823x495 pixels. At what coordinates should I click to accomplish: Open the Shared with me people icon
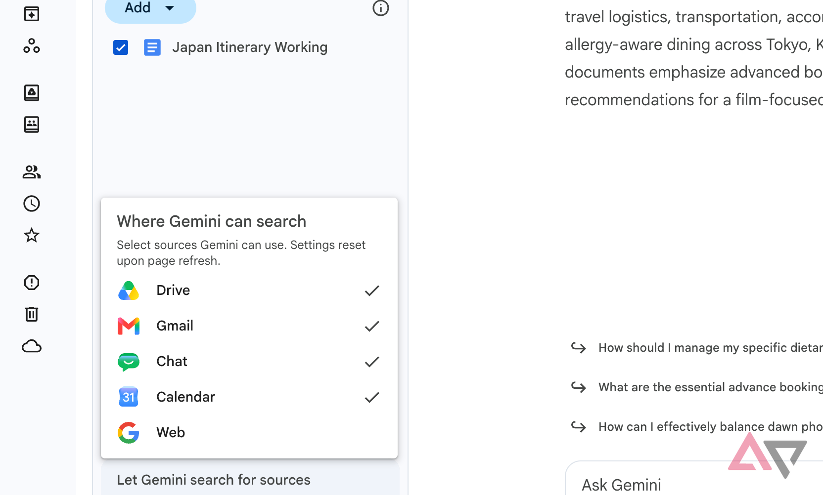(32, 172)
